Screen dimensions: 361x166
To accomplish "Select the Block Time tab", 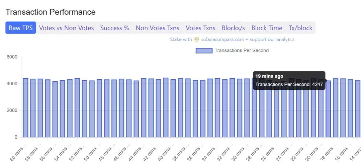I will pos(267,28).
